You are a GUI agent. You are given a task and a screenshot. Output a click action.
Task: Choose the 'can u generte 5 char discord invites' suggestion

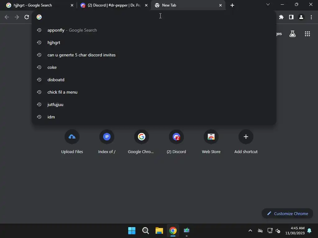[x=154, y=55]
